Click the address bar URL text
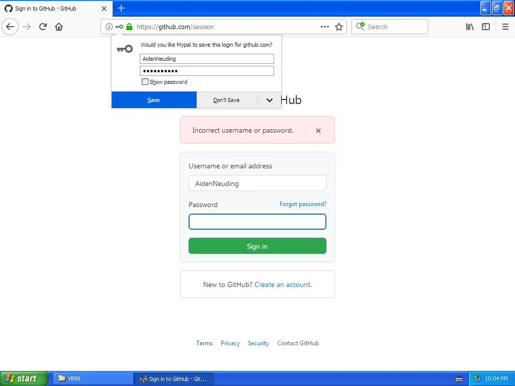Image resolution: width=515 pixels, height=386 pixels. coord(176,27)
